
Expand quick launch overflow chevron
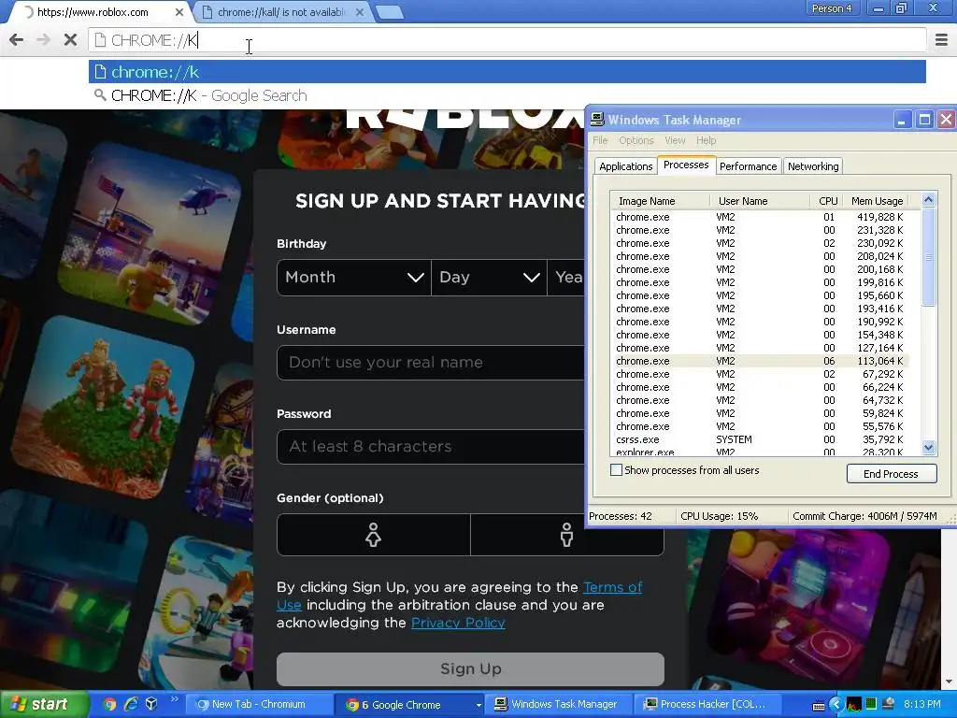pyautogui.click(x=174, y=699)
